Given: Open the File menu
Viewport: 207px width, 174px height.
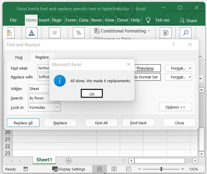Looking at the screenshot, I should click(13, 20).
